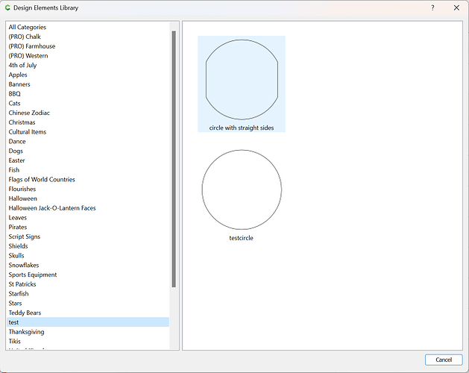Pick the 4th of July category
469x373 pixels.
[88, 65]
